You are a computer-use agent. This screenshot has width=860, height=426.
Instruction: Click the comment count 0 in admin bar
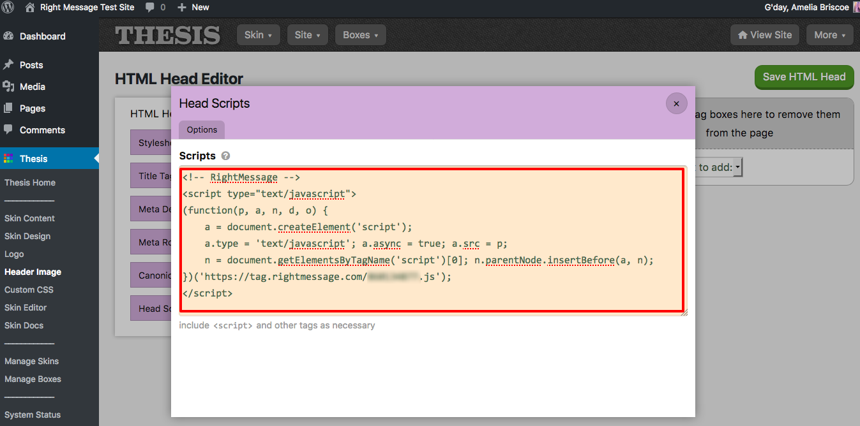coord(163,8)
